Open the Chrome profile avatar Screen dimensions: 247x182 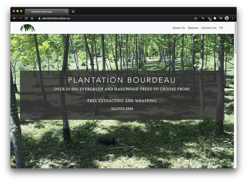226,18
